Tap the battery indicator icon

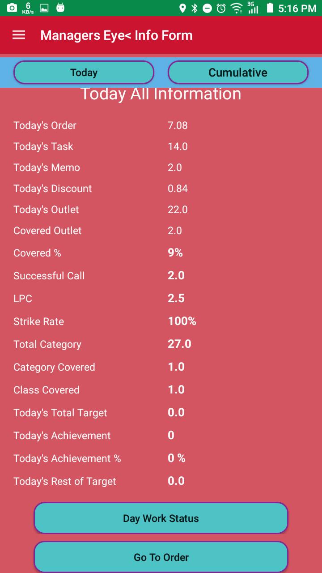click(270, 8)
